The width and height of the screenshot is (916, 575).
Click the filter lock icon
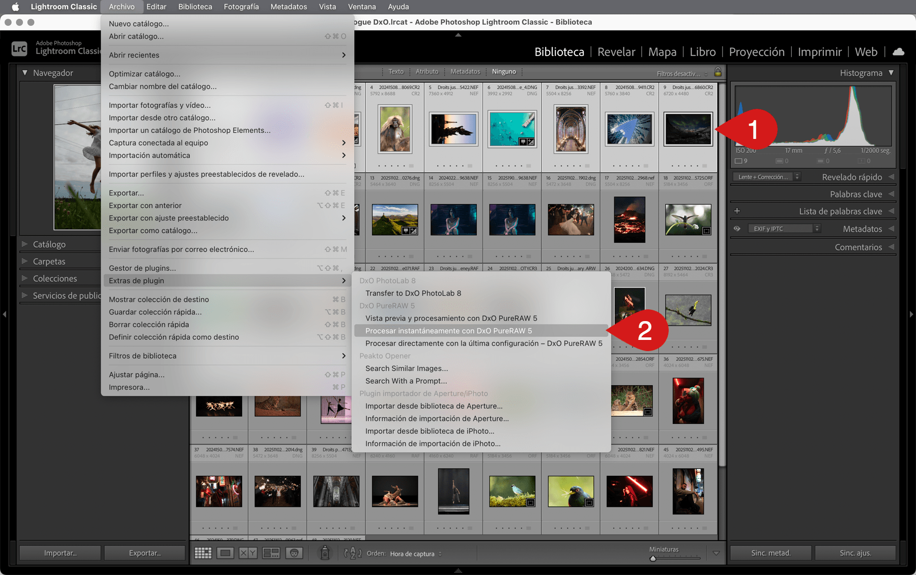coord(718,72)
